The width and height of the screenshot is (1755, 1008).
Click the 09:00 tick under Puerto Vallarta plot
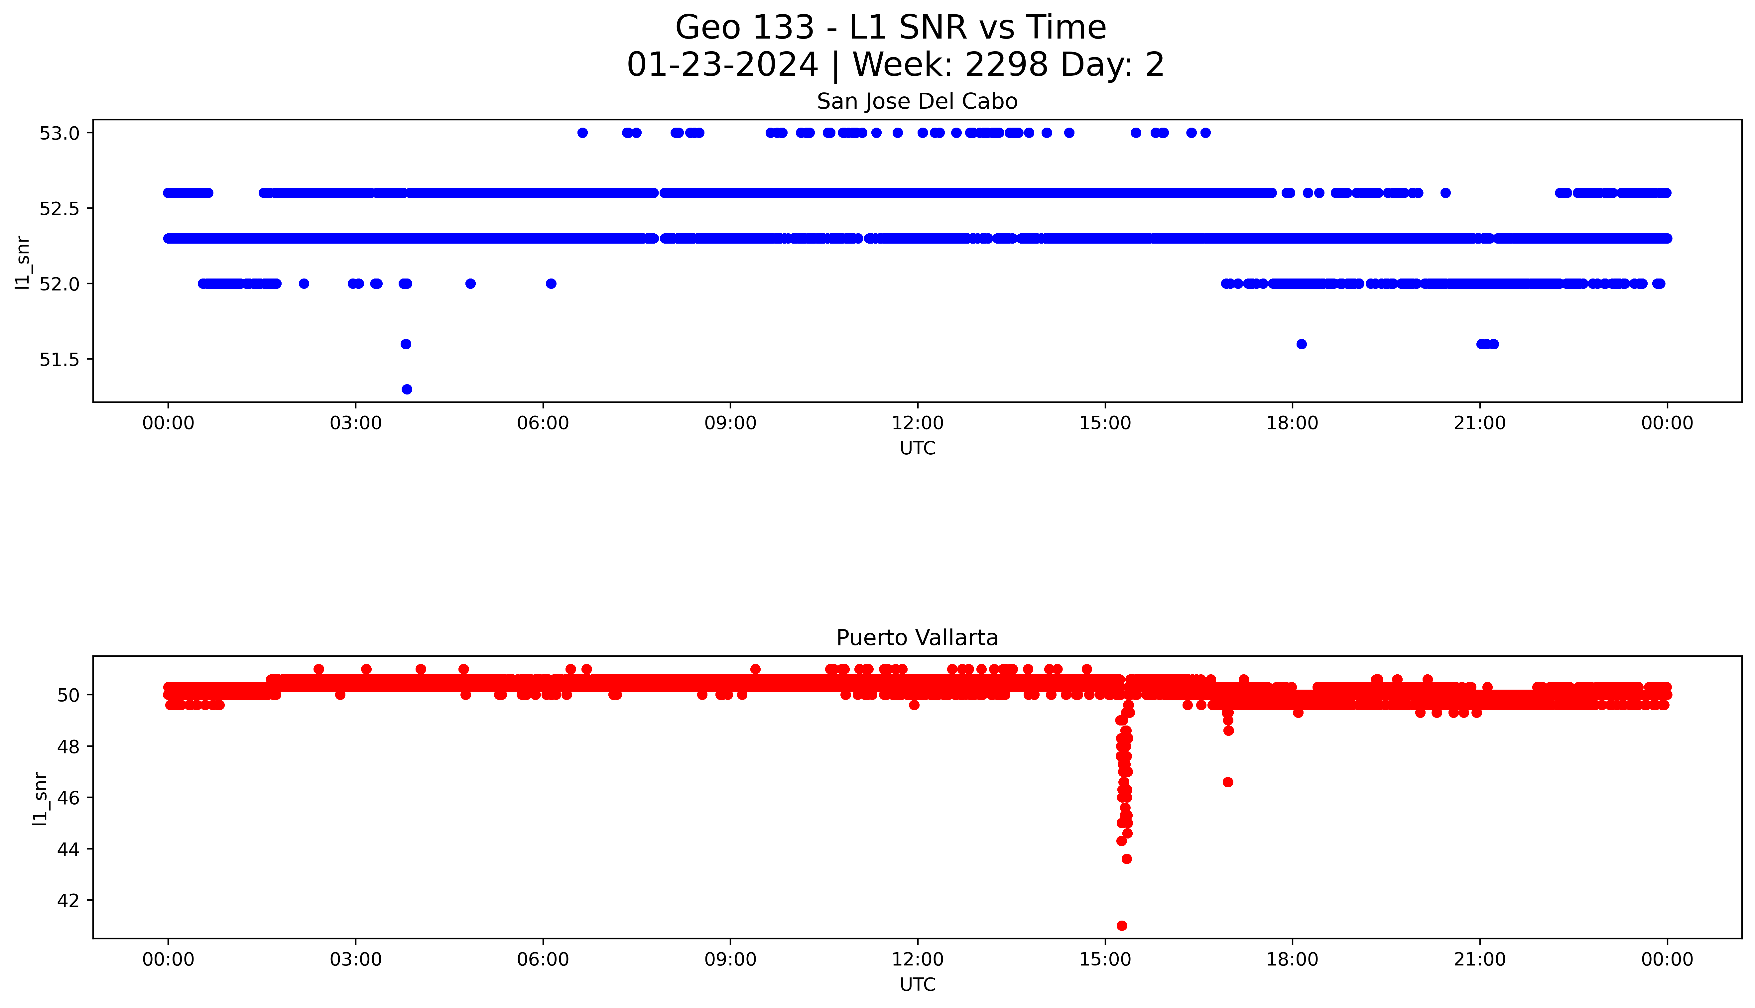pyautogui.click(x=730, y=959)
